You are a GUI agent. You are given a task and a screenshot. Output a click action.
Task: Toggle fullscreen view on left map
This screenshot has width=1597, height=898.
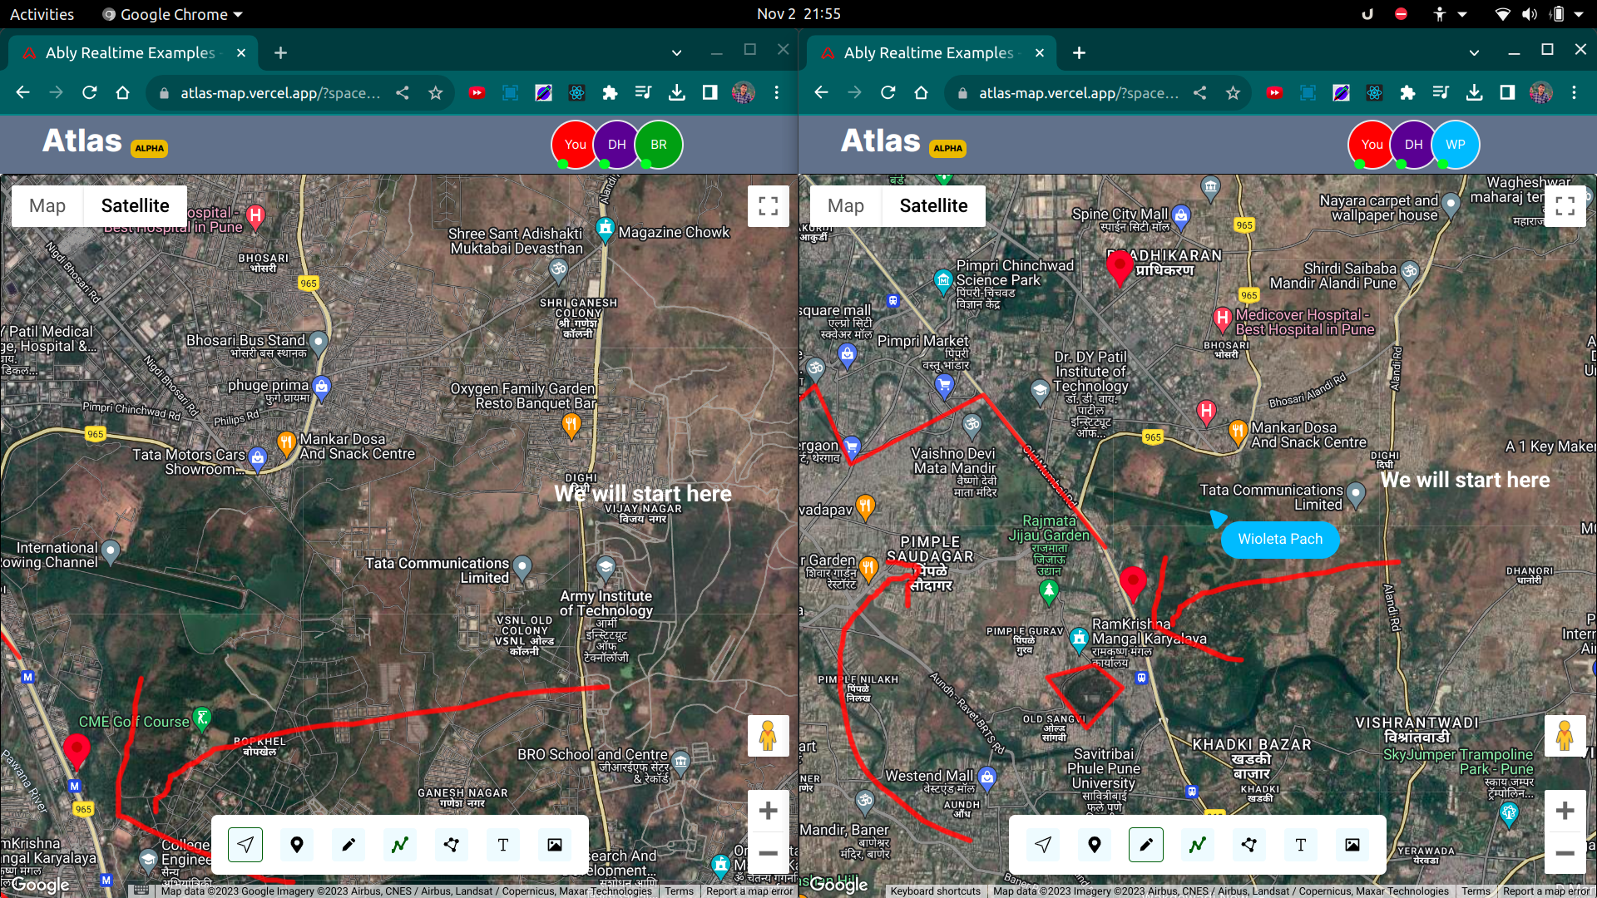[x=768, y=205]
